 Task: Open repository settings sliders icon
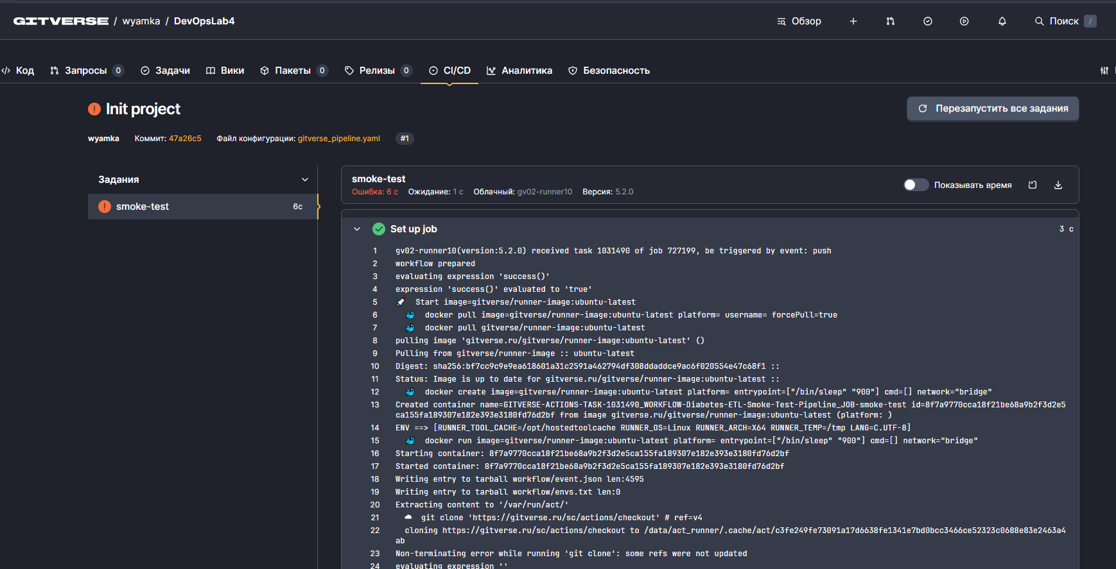tap(1104, 71)
